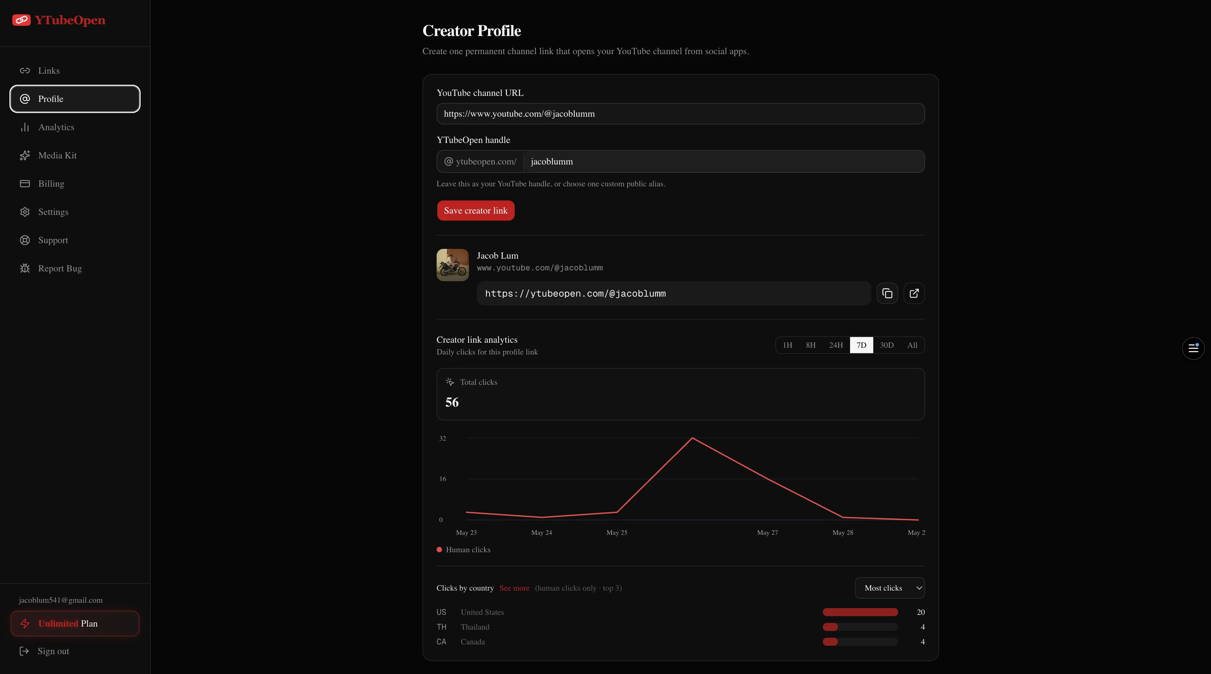Open the floating menu button
Image resolution: width=1211 pixels, height=674 pixels.
tap(1193, 348)
